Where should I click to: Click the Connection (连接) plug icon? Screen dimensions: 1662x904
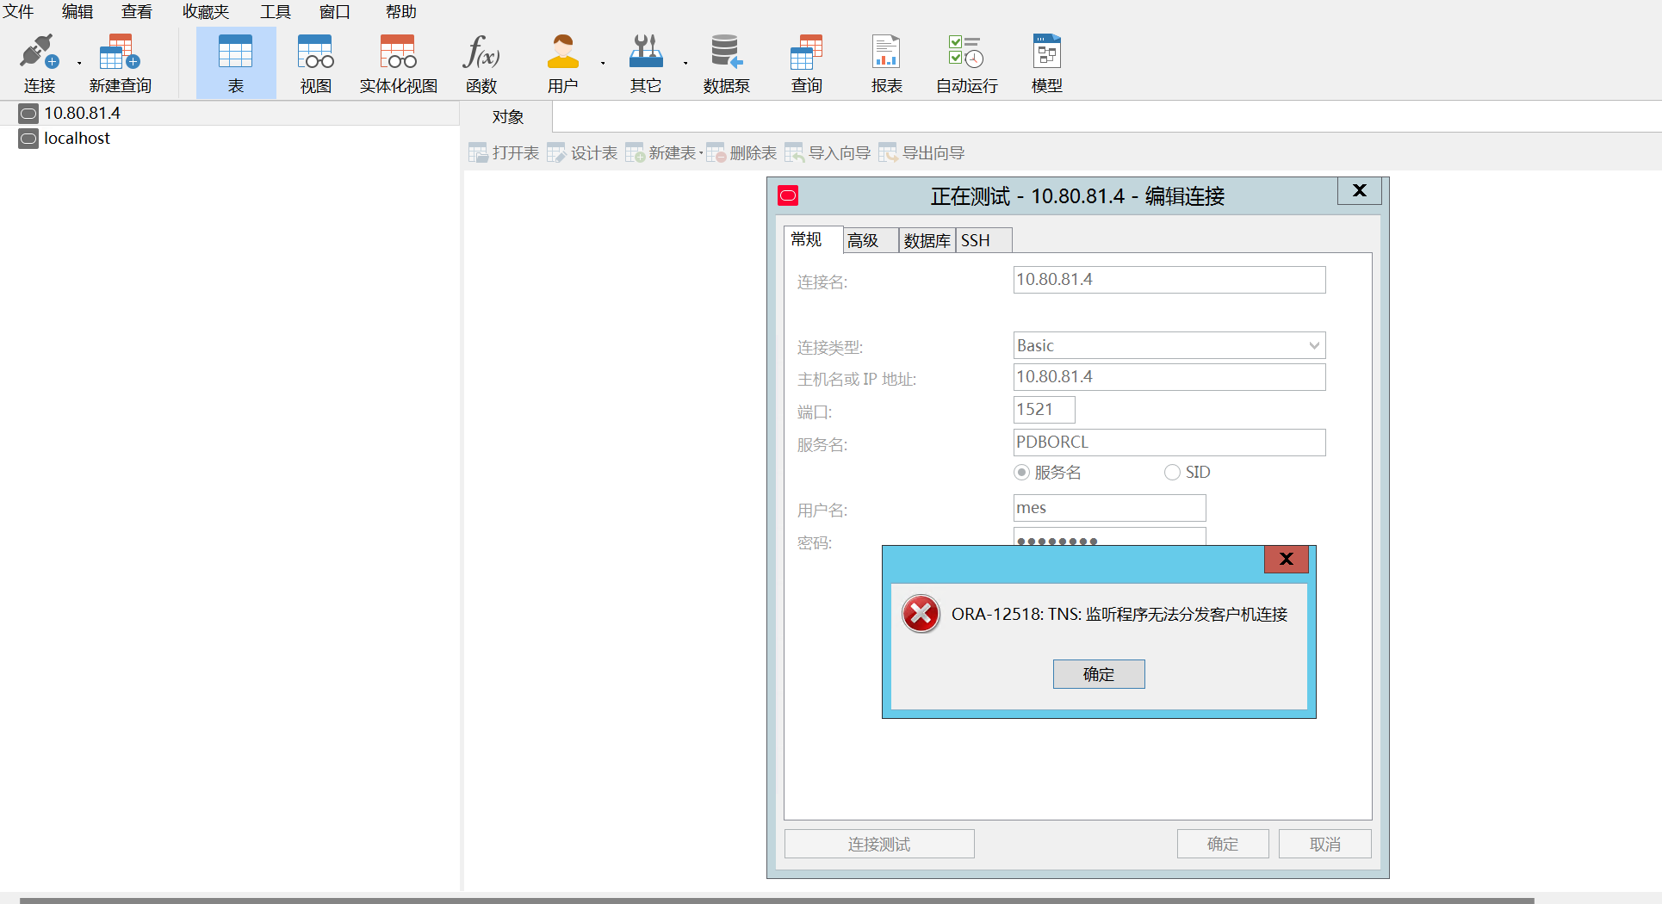39,52
